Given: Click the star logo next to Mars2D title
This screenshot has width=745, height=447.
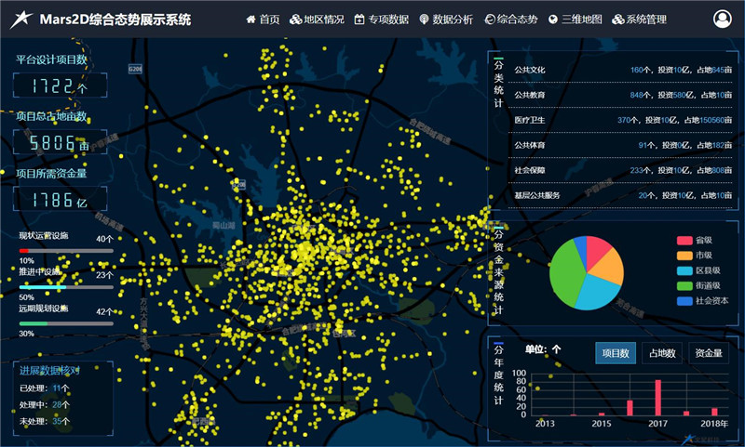Looking at the screenshot, I should pyautogui.click(x=21, y=20).
